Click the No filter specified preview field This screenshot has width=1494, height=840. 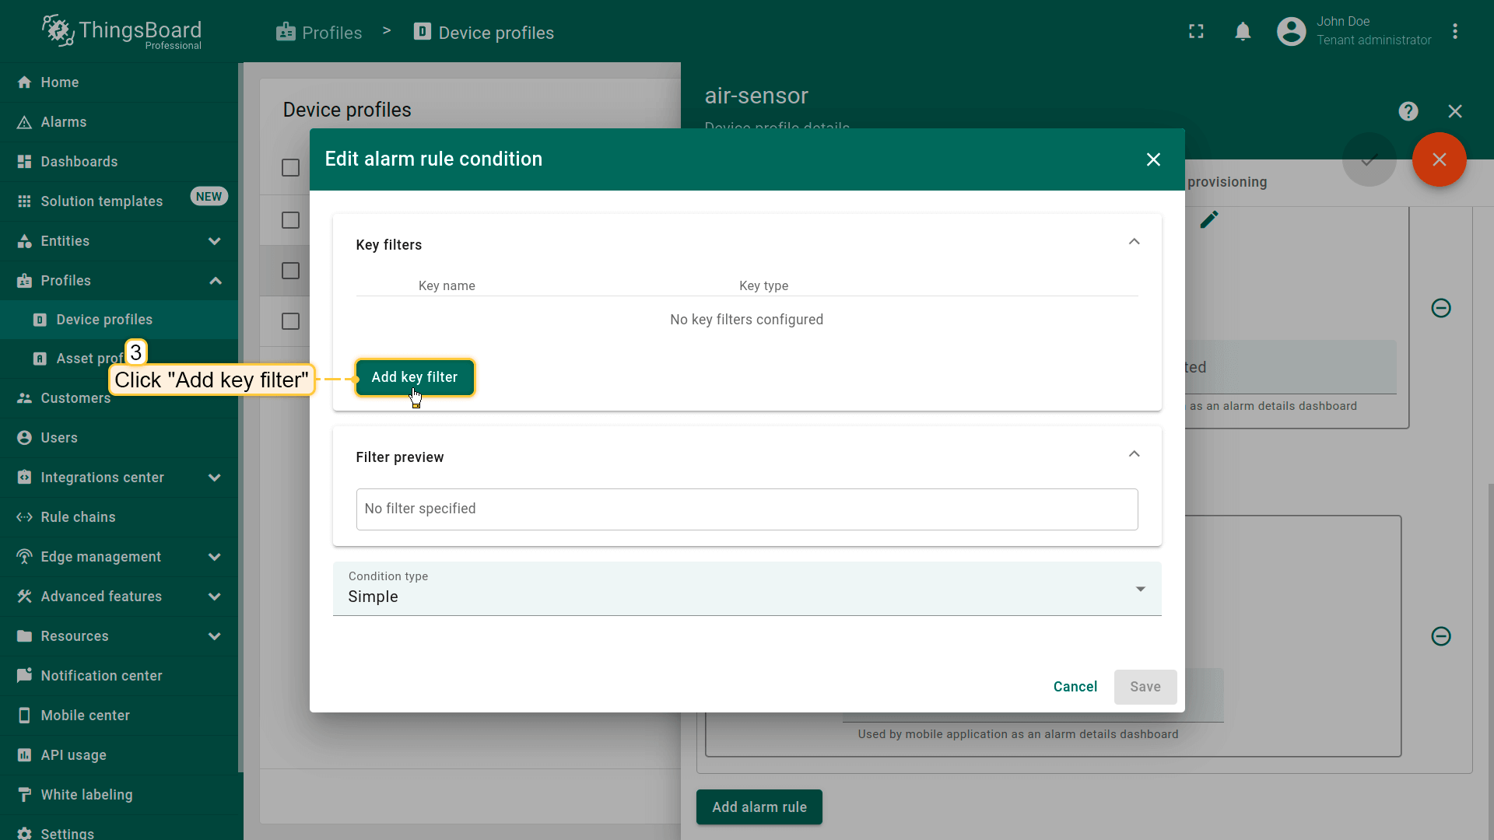(746, 509)
